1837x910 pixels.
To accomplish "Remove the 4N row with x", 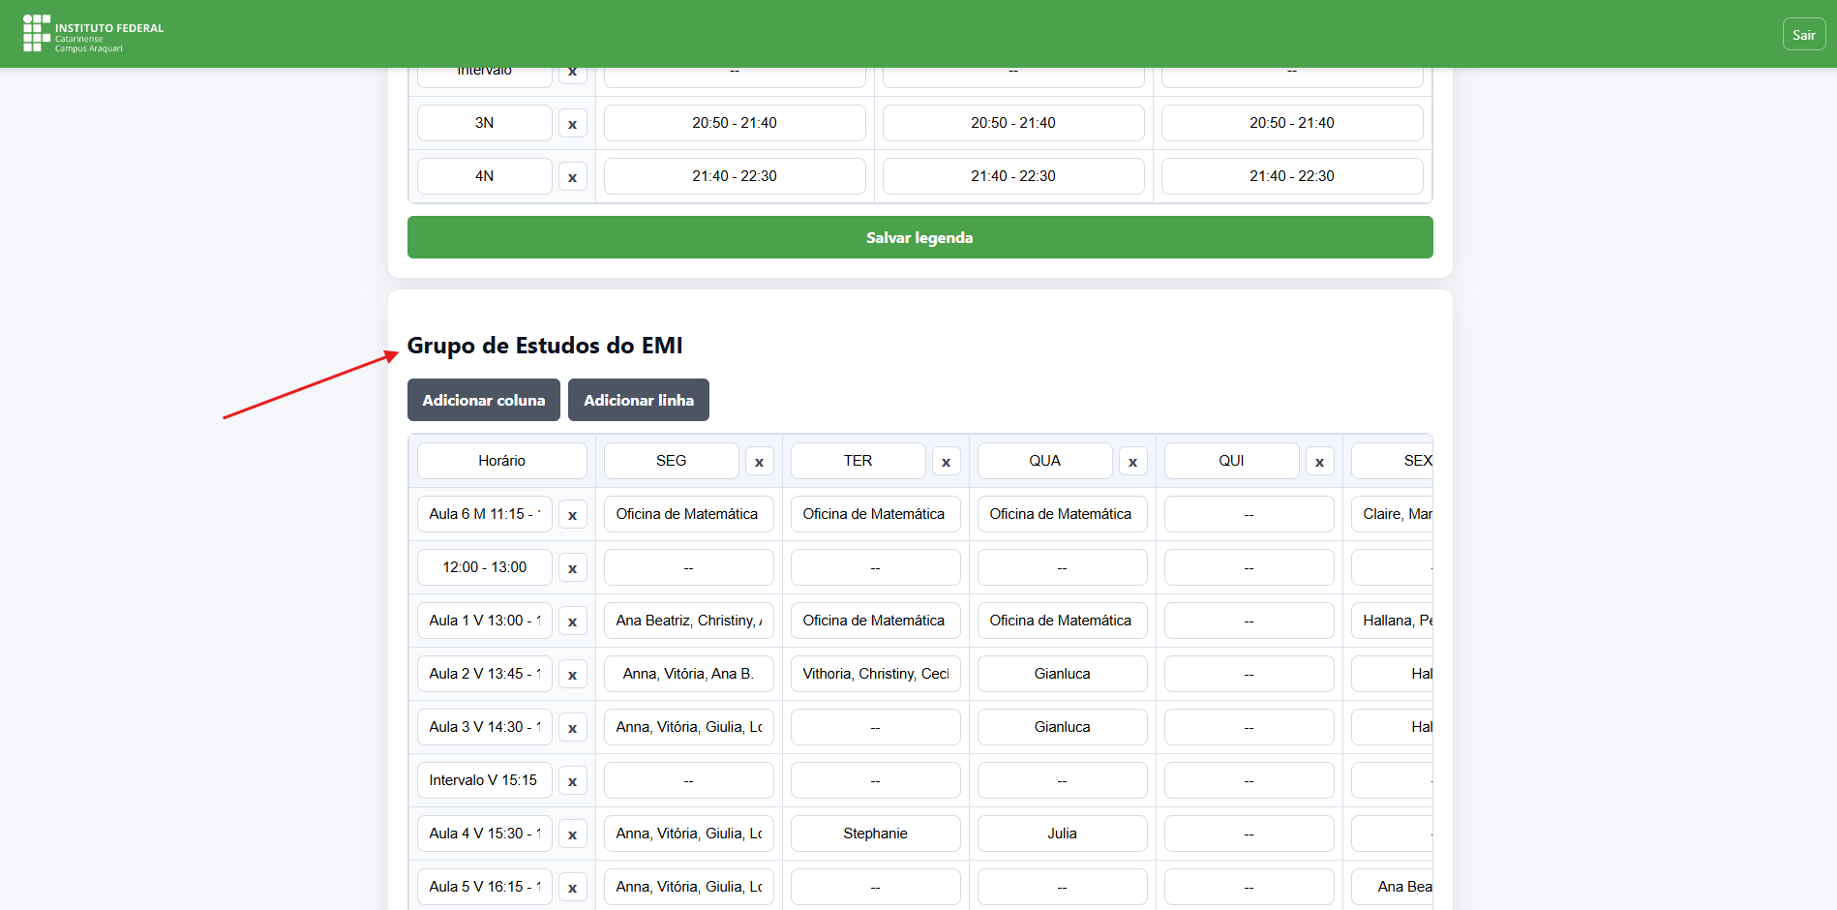I will coord(573,177).
